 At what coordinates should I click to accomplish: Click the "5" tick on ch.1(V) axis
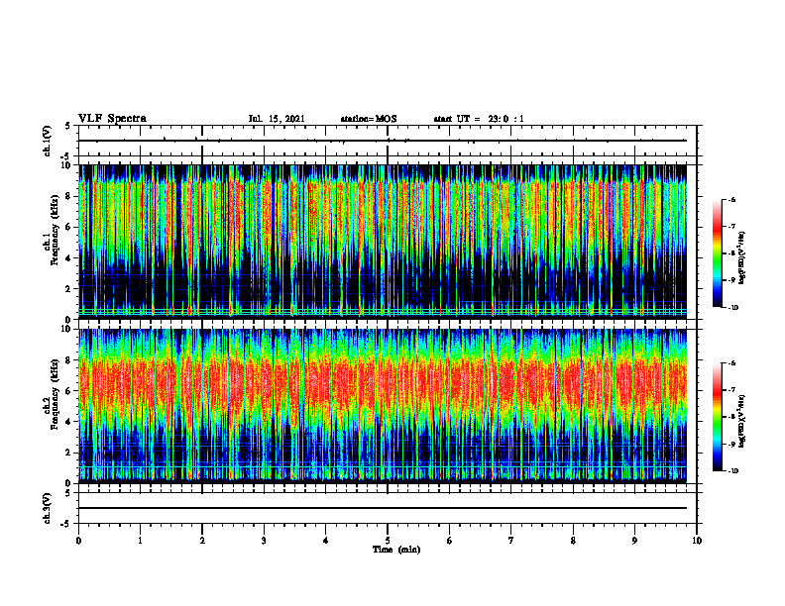[67, 126]
